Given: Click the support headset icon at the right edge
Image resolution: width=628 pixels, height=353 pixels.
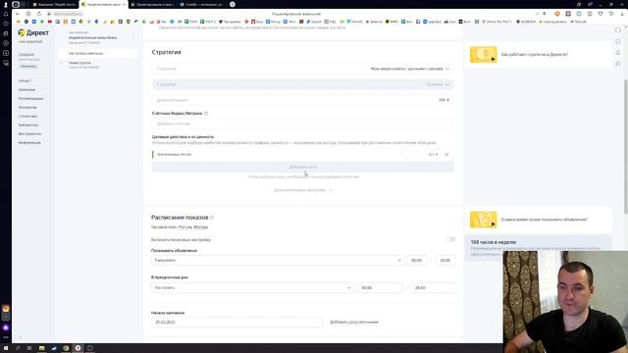Looking at the screenshot, I should 618,30.
